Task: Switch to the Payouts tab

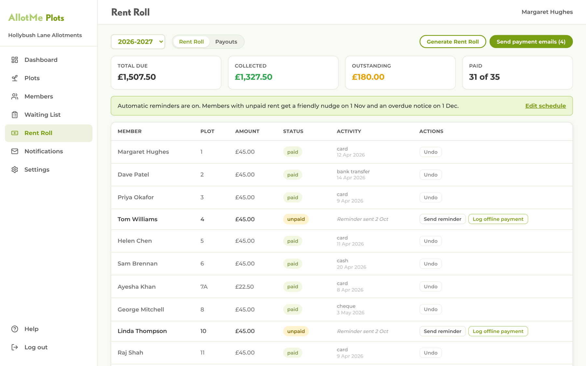Action: (226, 42)
